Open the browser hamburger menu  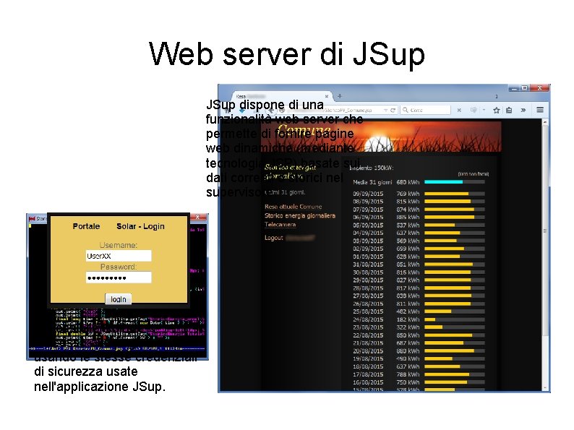pyautogui.click(x=540, y=110)
